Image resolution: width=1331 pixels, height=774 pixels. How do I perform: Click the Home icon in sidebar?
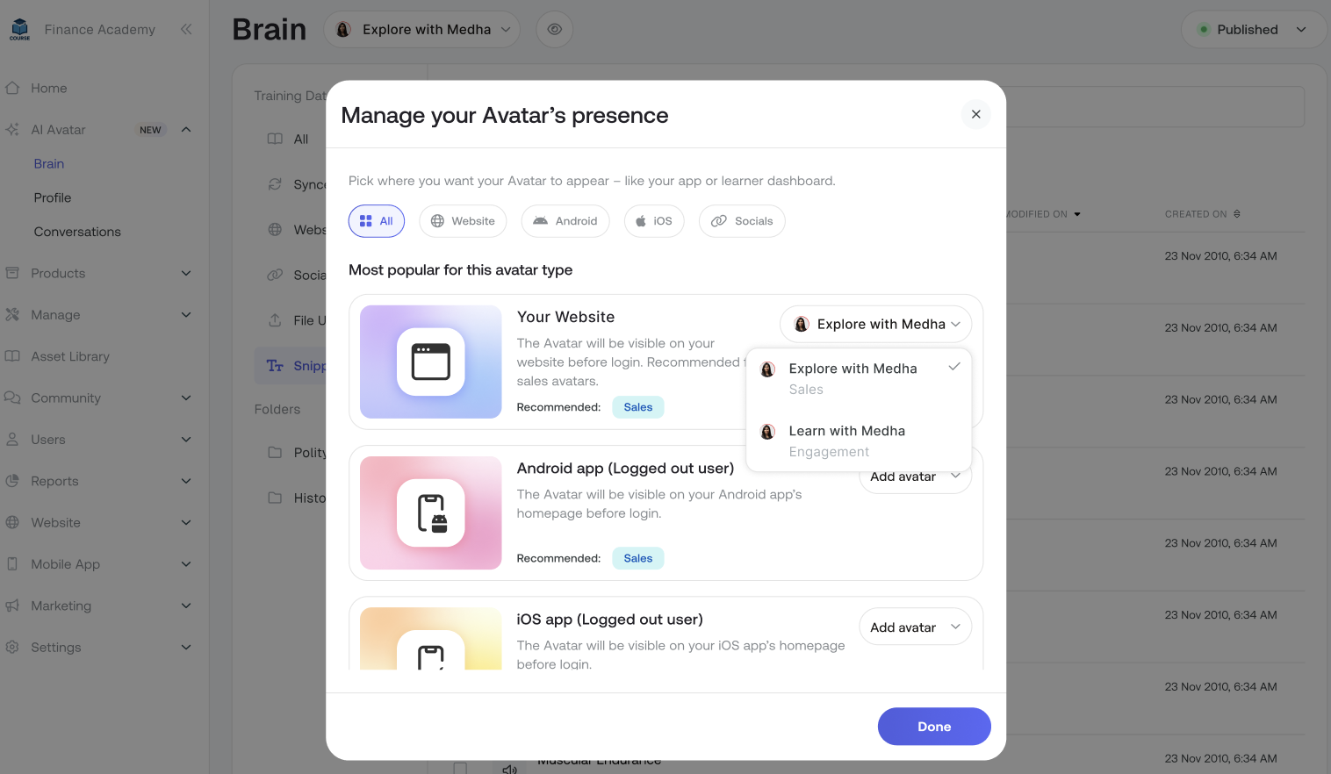[x=12, y=88]
